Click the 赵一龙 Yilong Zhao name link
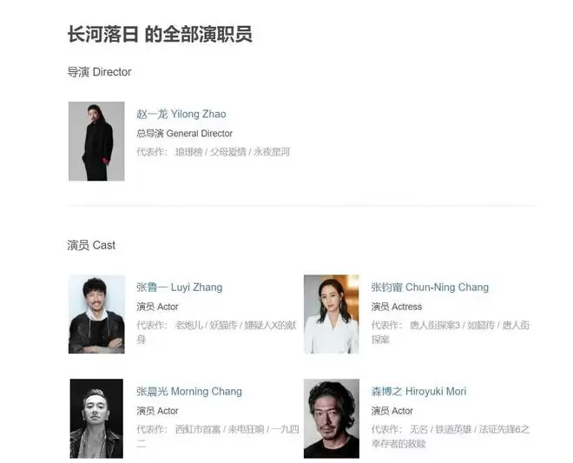Image resolution: width=573 pixels, height=463 pixels. coord(181,114)
